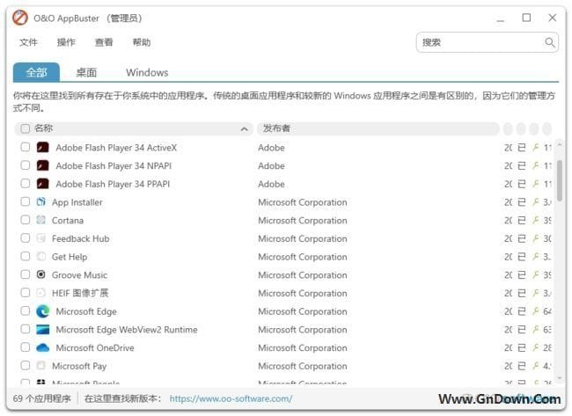Viewport: 572px width, 416px height.
Task: Click Adobe Flash Player 34 ActiveX icon
Action: 43,147
